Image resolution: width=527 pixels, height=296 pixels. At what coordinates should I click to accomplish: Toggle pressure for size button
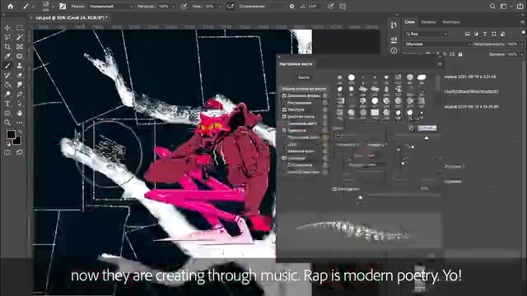coord(331,7)
